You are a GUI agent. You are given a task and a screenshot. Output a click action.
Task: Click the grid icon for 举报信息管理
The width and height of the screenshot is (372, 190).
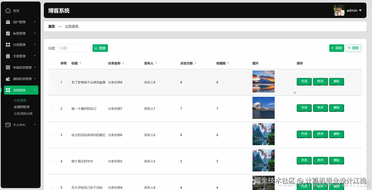pyautogui.click(x=8, y=67)
